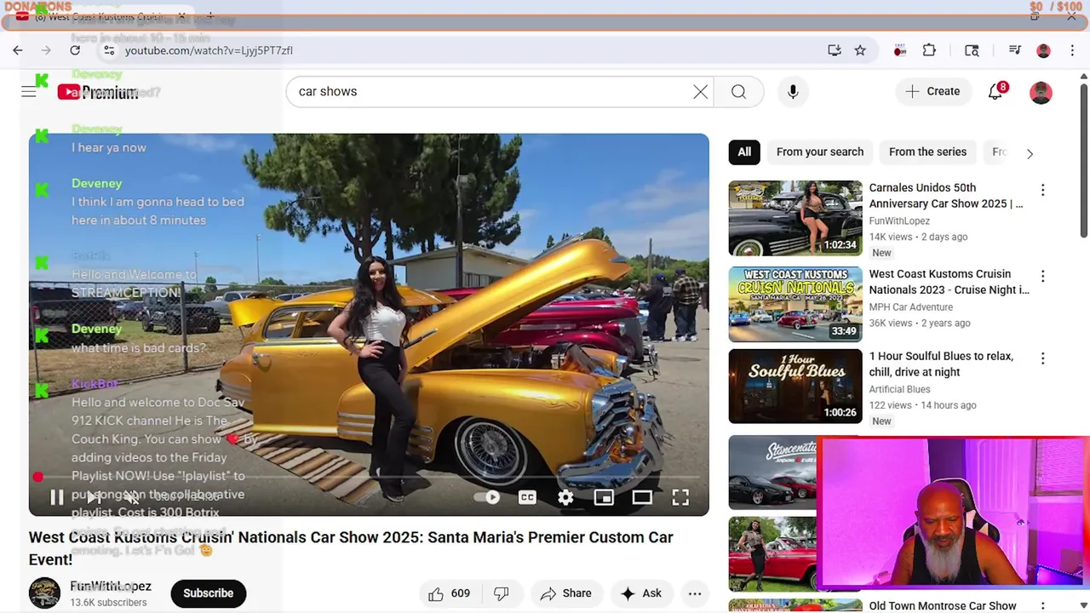Open the media control icon in toolbar

pos(1014,50)
